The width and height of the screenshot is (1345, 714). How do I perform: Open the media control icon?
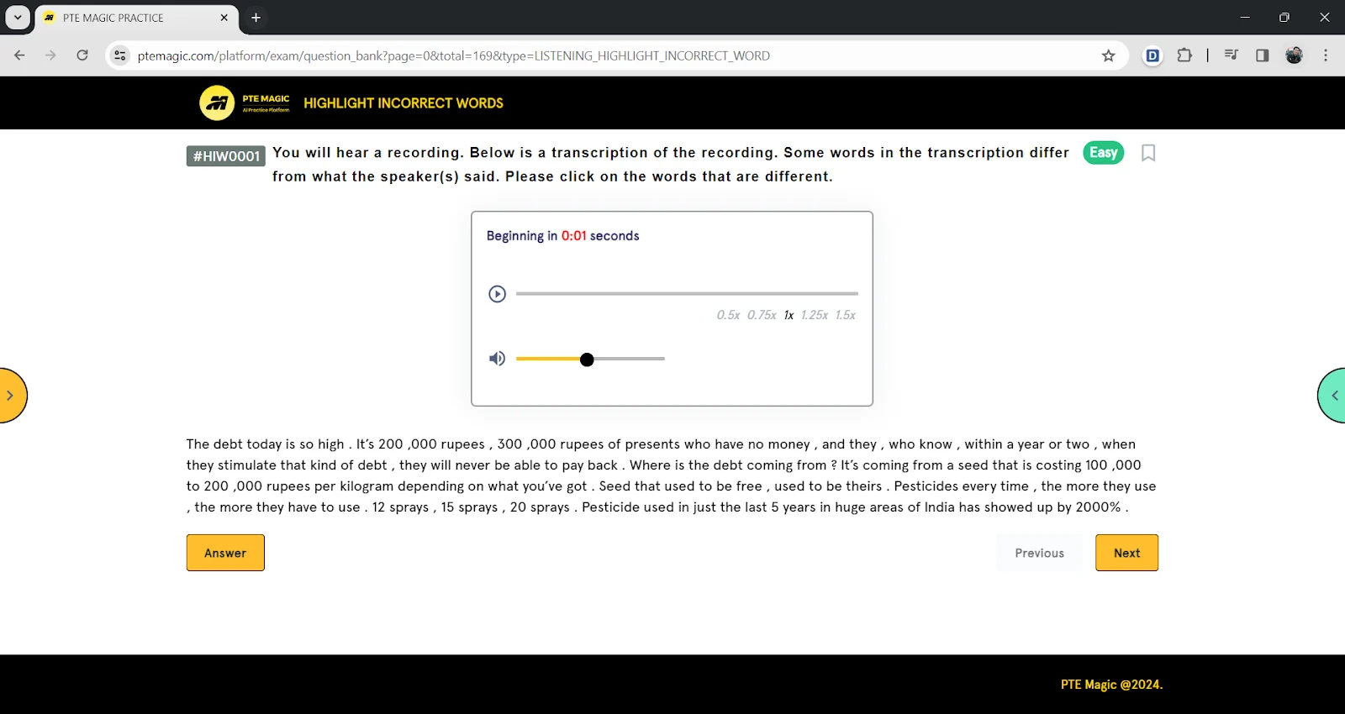click(x=1232, y=55)
